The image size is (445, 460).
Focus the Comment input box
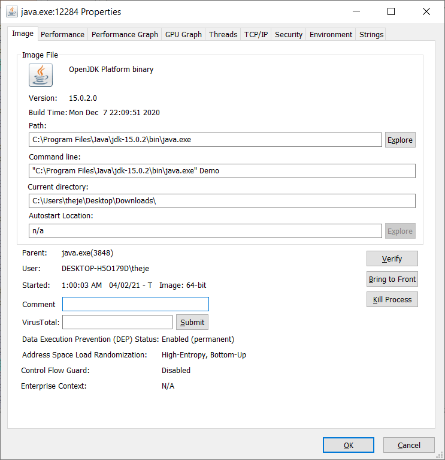pos(135,304)
